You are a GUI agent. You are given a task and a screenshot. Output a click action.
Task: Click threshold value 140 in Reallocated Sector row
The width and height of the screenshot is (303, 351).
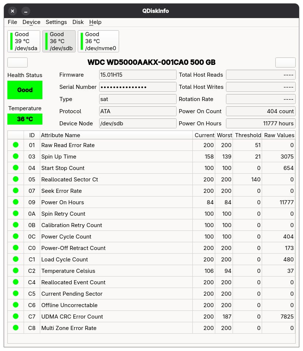pyautogui.click(x=256, y=180)
